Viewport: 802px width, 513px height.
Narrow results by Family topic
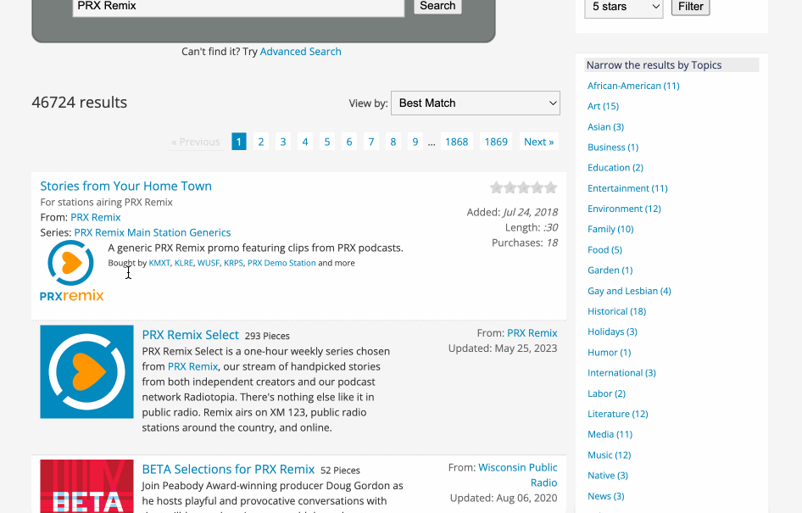[x=610, y=229]
